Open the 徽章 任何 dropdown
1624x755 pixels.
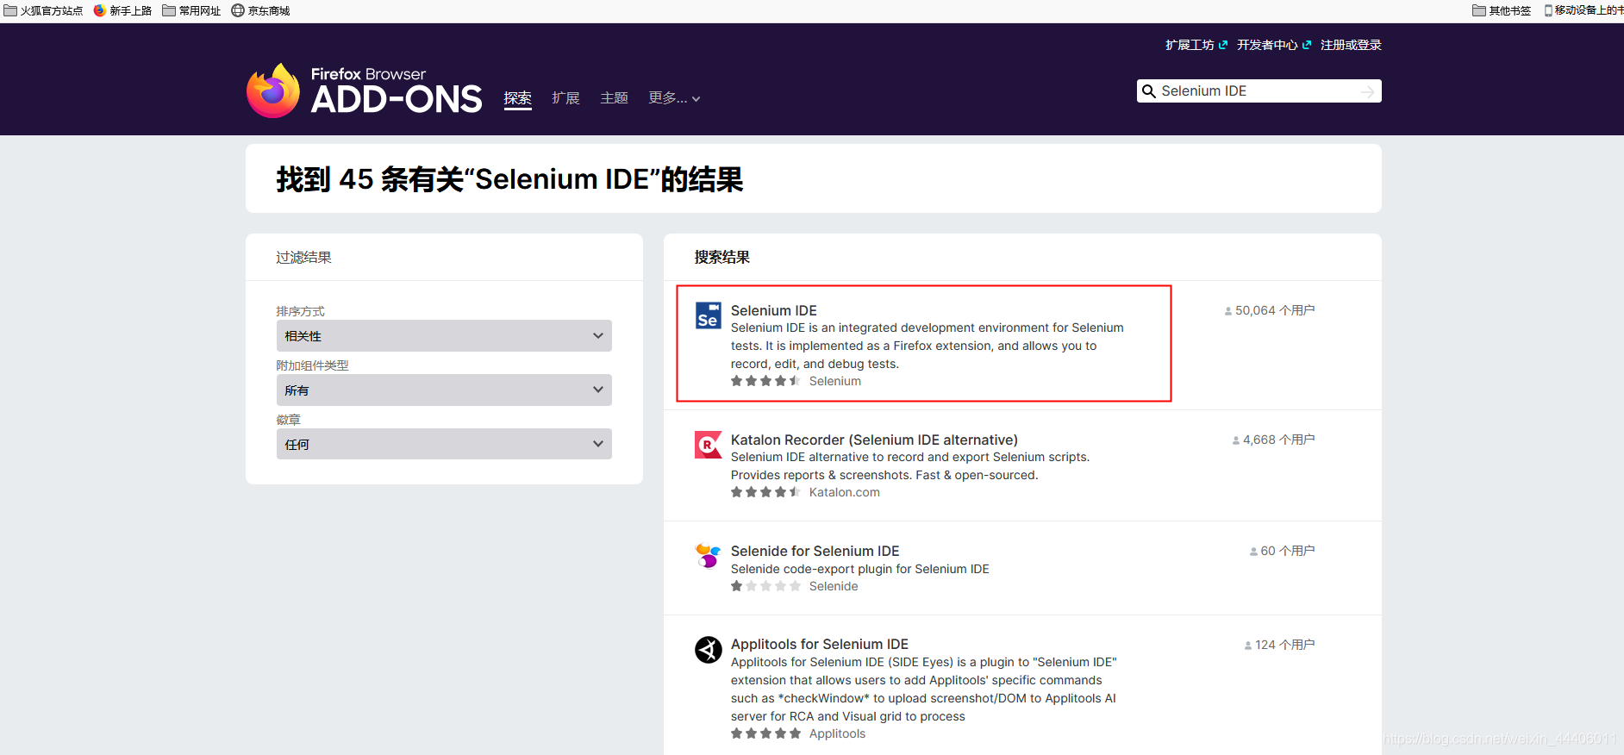(444, 445)
